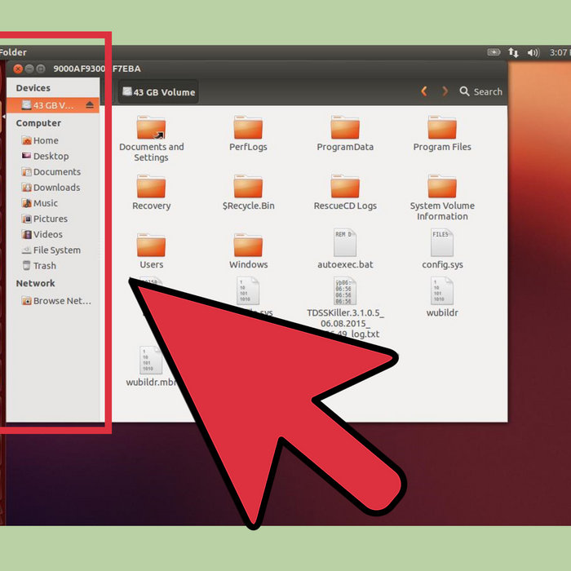Open File System in sidebar
Image resolution: width=571 pixels, height=571 pixels.
point(51,250)
